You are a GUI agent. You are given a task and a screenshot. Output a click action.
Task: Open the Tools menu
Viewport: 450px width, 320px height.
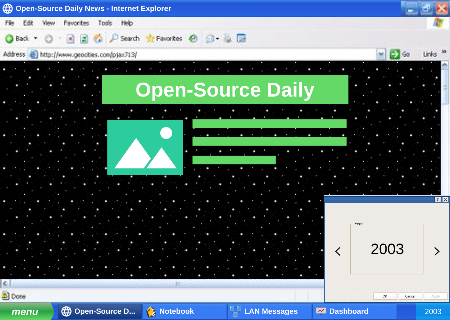(x=105, y=23)
